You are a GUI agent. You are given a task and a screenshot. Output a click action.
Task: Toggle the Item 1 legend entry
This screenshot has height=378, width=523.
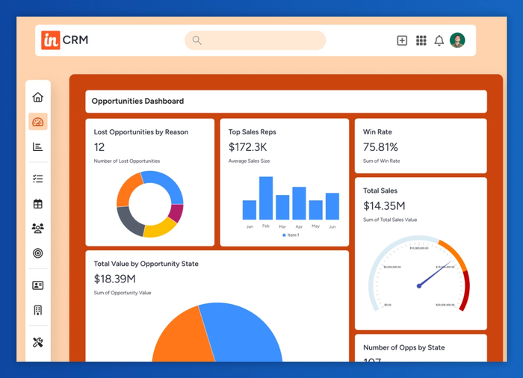pyautogui.click(x=291, y=235)
